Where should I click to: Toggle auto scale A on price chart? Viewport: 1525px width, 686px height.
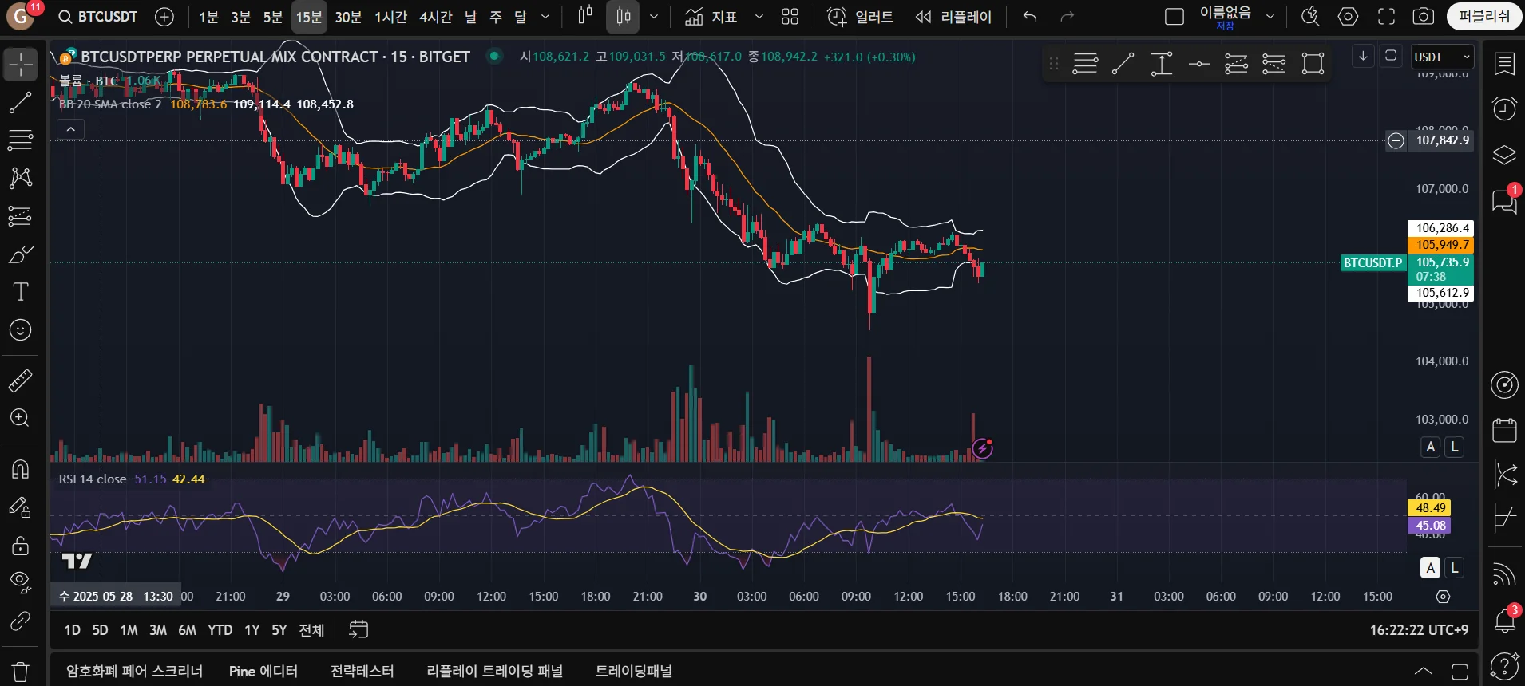coord(1430,447)
